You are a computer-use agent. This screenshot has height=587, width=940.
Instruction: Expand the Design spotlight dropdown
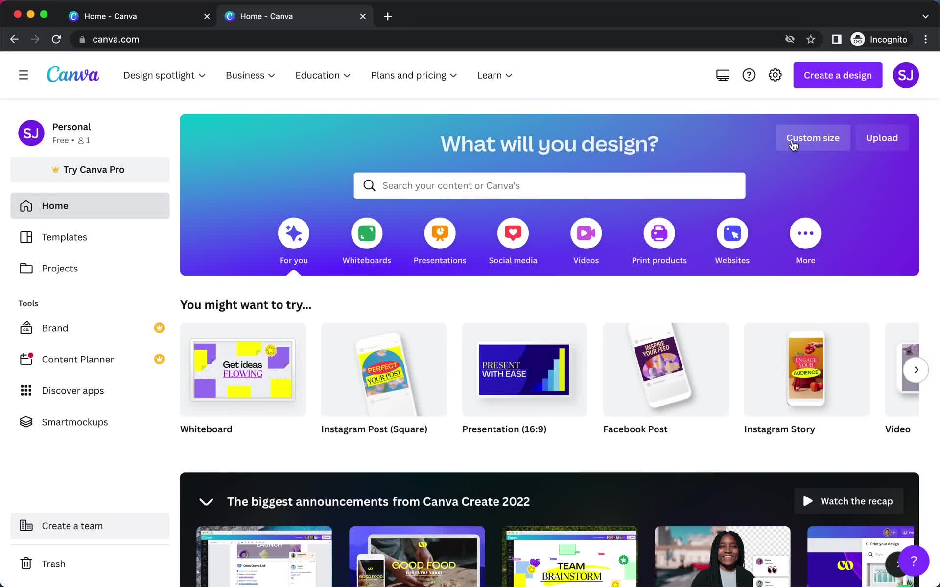164,75
